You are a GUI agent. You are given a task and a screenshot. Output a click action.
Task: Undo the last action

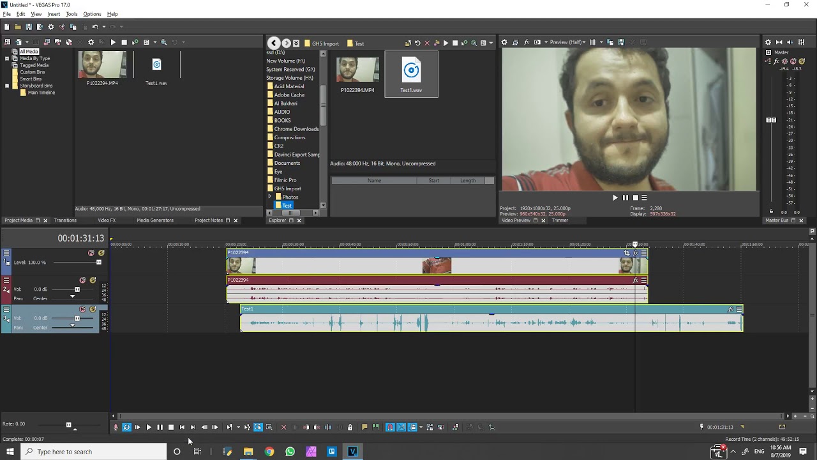click(95, 27)
